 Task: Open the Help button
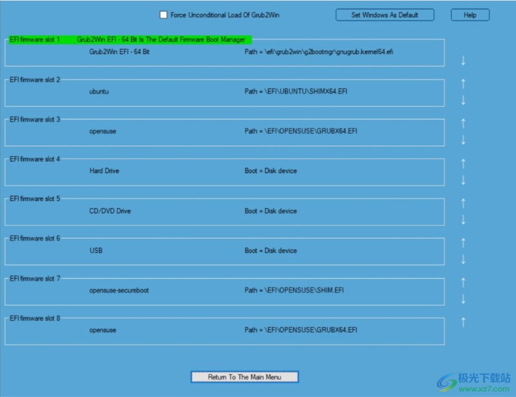click(x=470, y=15)
